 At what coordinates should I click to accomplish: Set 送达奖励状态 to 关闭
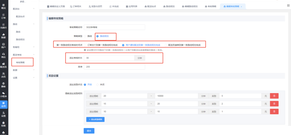[x=98, y=85]
